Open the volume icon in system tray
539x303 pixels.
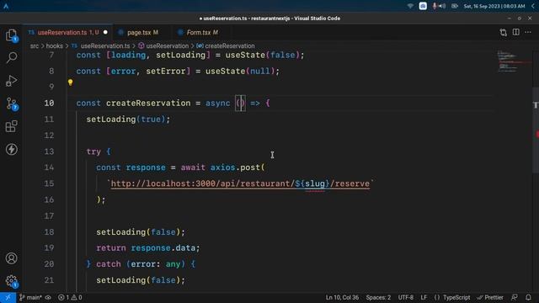pyautogui.click(x=442, y=6)
